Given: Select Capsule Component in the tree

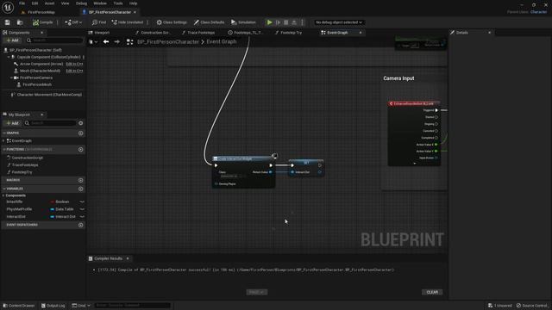Looking at the screenshot, I should (x=48, y=57).
